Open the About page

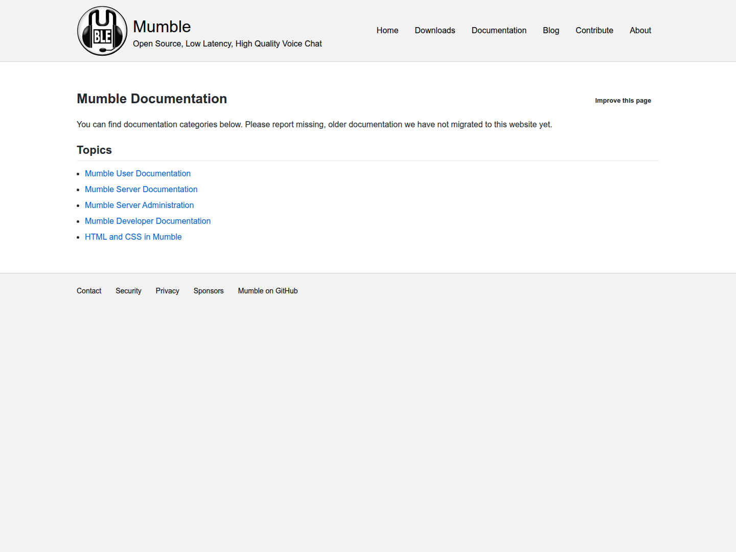(640, 31)
